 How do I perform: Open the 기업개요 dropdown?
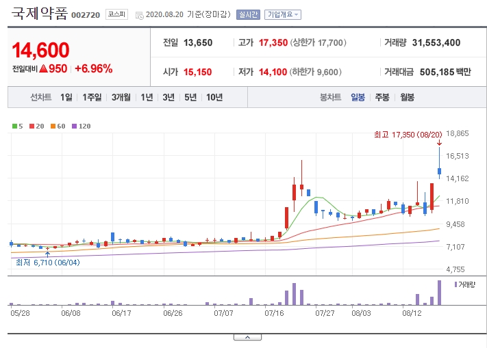[283, 14]
